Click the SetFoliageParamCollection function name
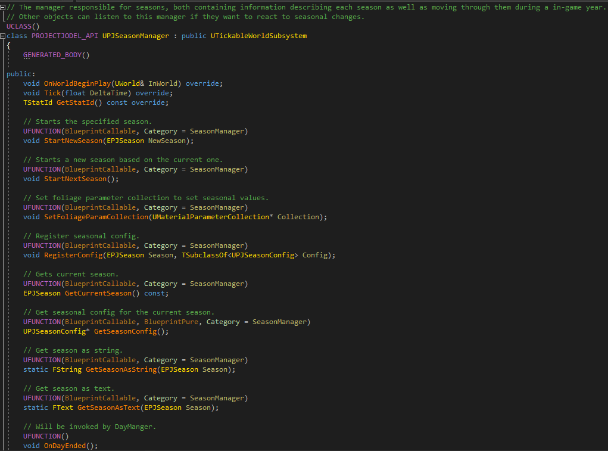Screen dimensions: 608x451 pyautogui.click(x=96, y=217)
